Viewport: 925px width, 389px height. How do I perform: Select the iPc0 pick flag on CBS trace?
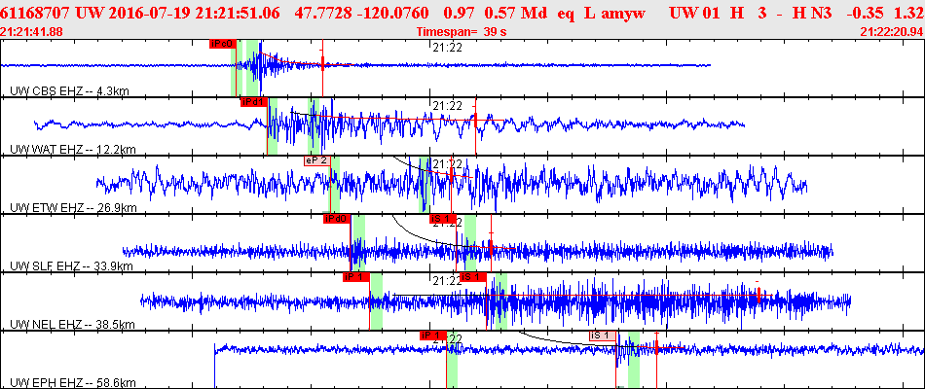(223, 43)
